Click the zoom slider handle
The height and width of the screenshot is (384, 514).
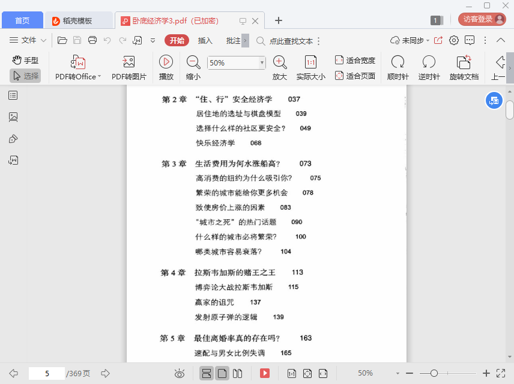pyautogui.click(x=434, y=373)
